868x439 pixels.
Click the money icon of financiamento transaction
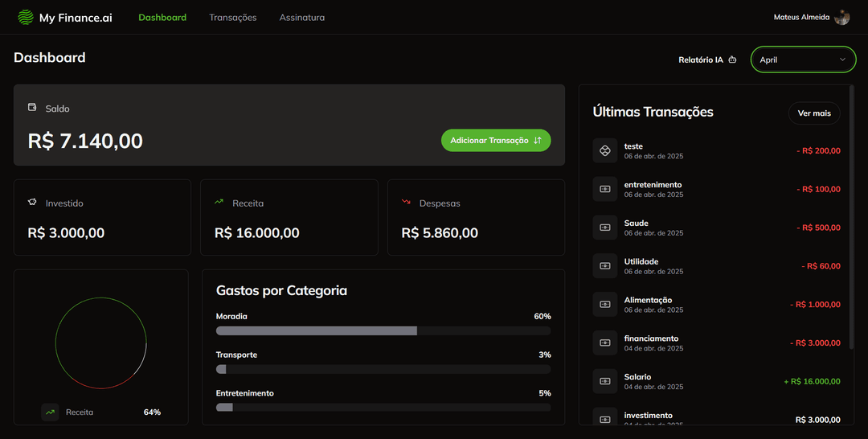[605, 343]
